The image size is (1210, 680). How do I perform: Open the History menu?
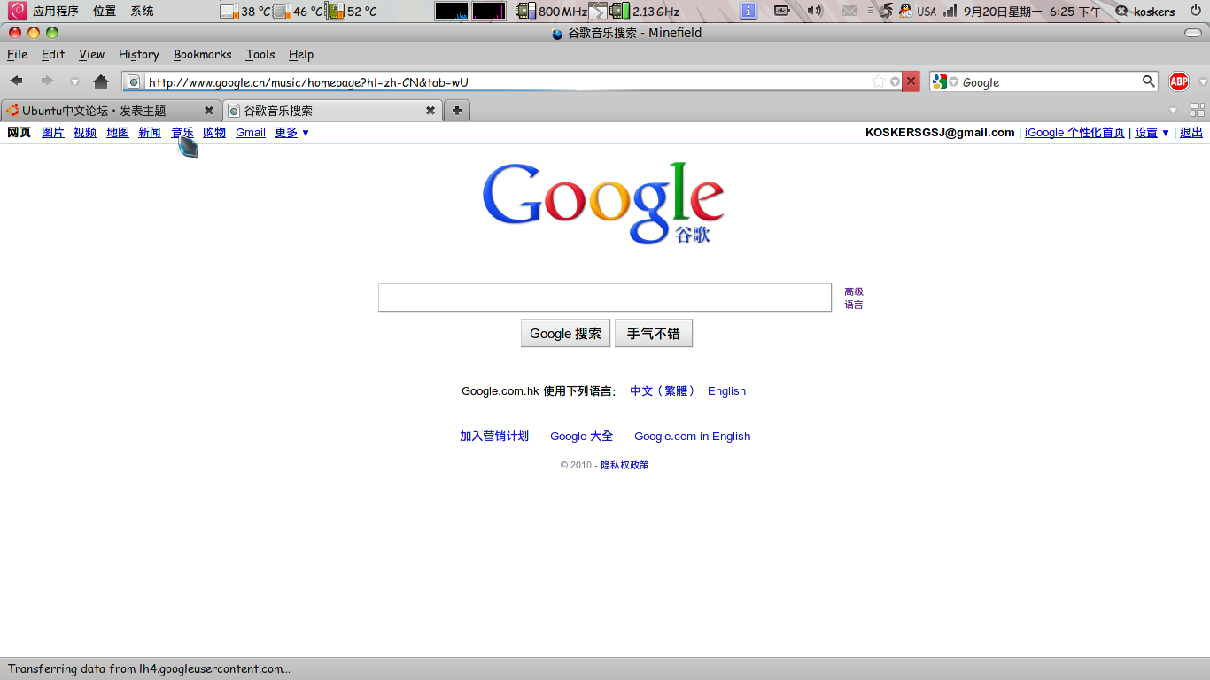tap(139, 54)
